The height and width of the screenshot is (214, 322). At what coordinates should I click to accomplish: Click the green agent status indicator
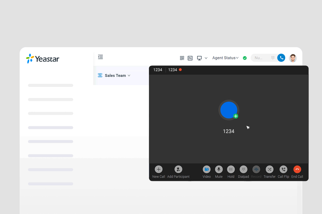245,58
